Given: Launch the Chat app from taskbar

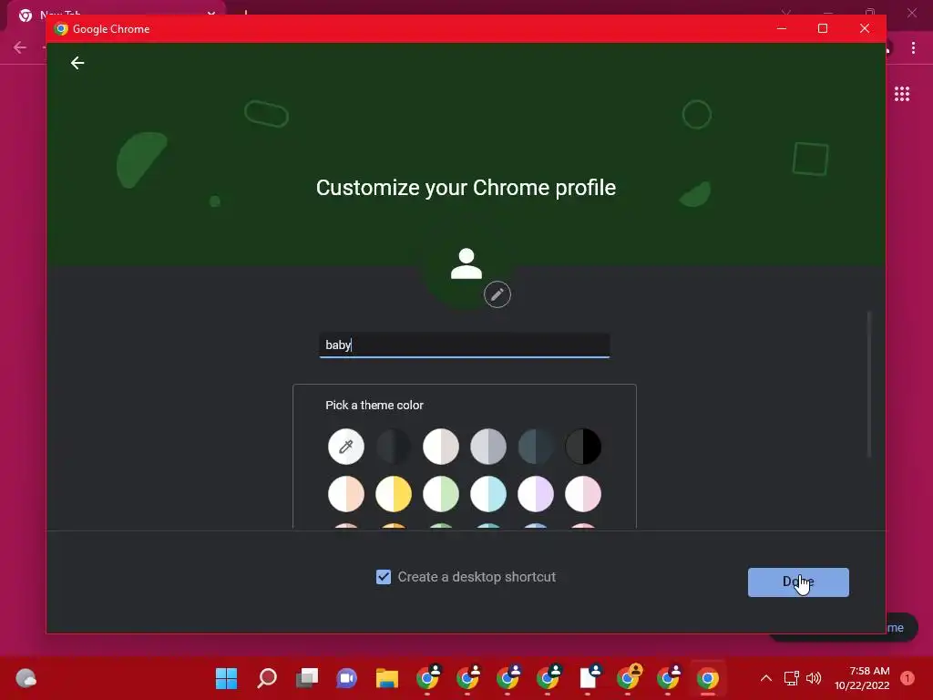Looking at the screenshot, I should pyautogui.click(x=347, y=678).
